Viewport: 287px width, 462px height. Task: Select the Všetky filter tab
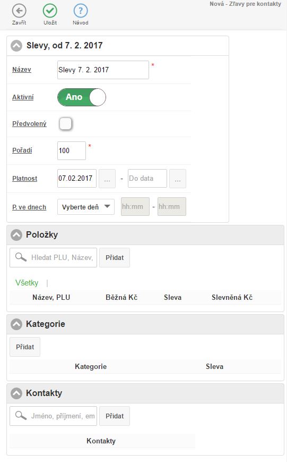click(x=27, y=283)
